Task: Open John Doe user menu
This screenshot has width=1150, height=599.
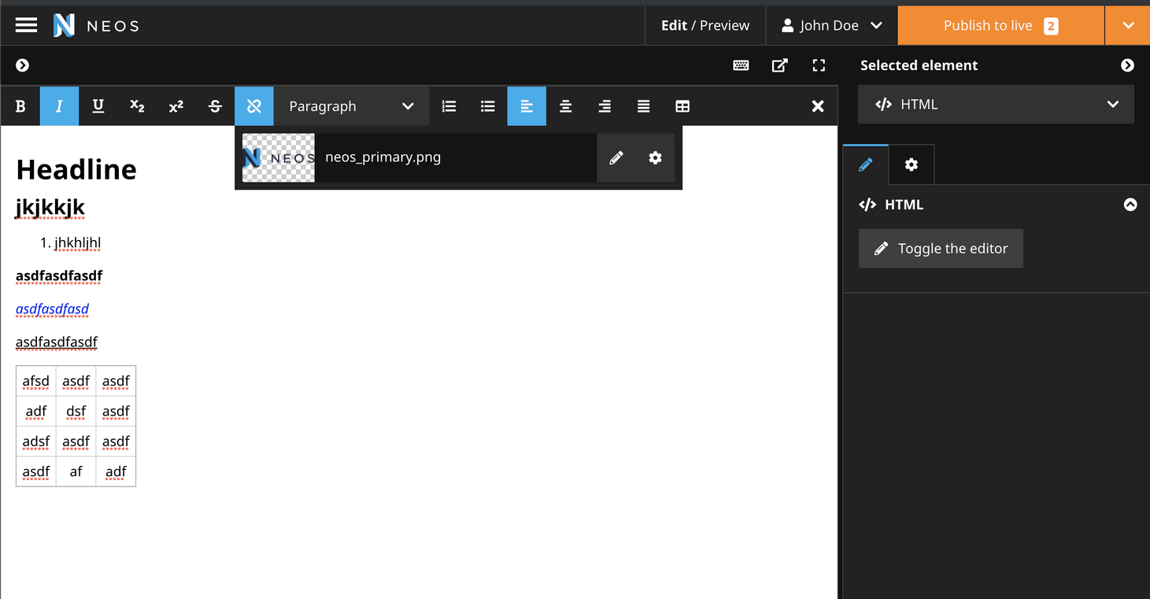Action: click(831, 25)
